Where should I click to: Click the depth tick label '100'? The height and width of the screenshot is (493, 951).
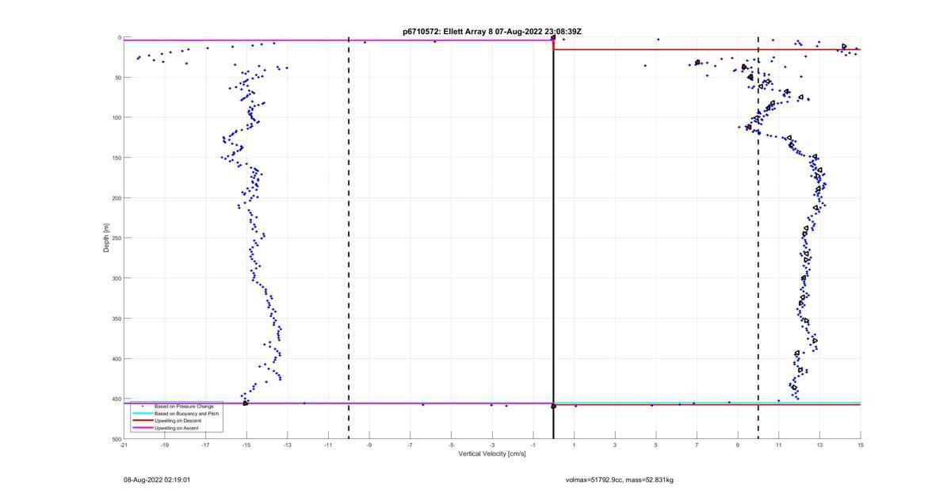pyautogui.click(x=116, y=117)
